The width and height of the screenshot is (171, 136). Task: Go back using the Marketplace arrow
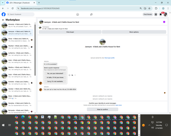tap(3, 20)
